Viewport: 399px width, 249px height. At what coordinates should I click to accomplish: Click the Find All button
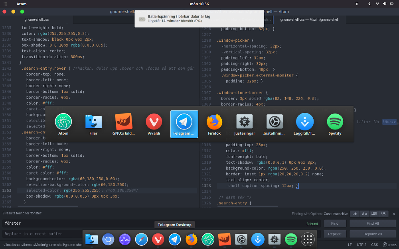[x=373, y=224]
